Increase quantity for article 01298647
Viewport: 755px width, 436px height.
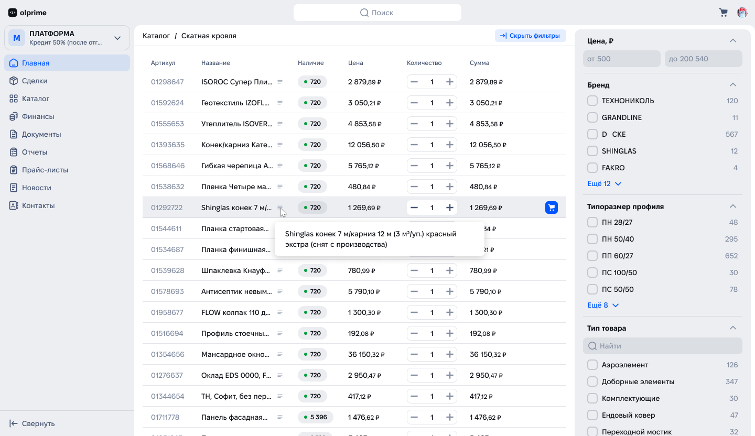point(449,82)
